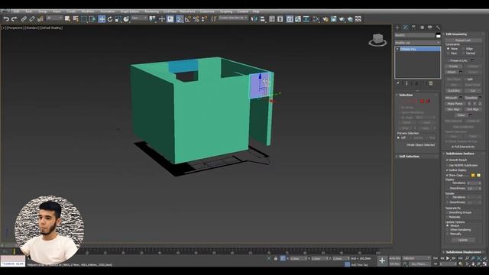Image resolution: width=489 pixels, height=275 pixels.
Task: Activate the Select and Scale tool
Action: pyautogui.click(x=118, y=19)
